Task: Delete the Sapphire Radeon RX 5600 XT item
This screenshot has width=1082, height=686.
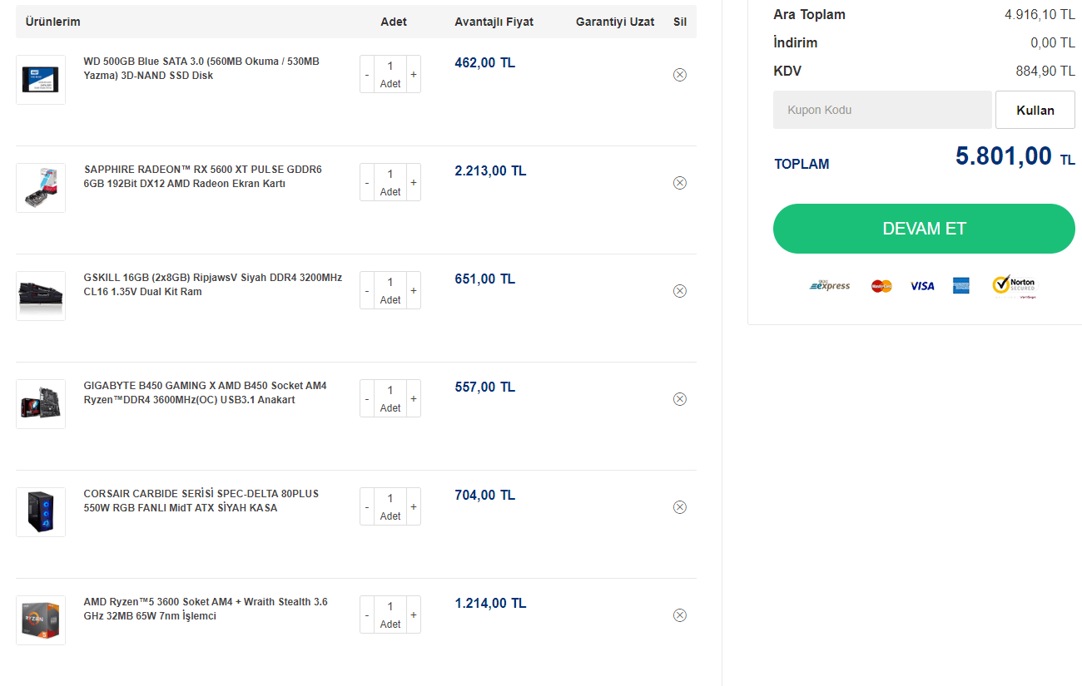Action: 679,183
